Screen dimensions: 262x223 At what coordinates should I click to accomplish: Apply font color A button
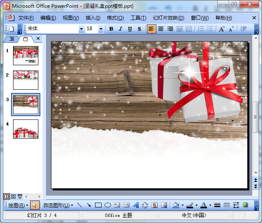click(204, 205)
